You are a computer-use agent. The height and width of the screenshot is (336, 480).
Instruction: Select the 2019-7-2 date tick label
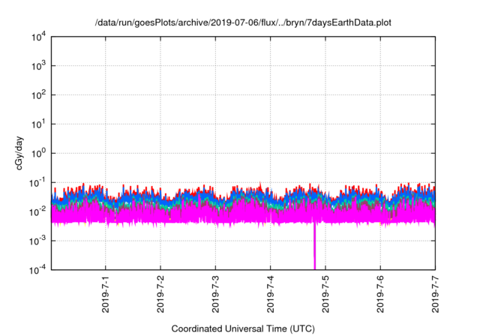[160, 294]
